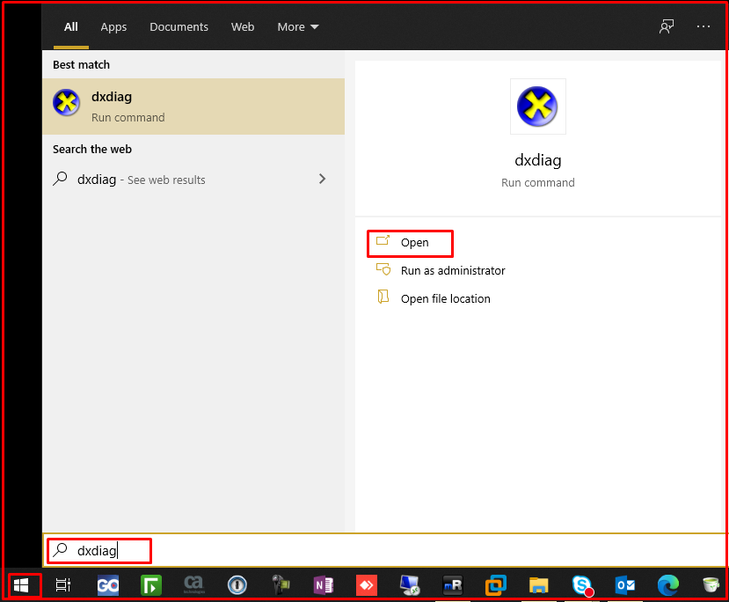
Task: Click into the dxdiag search input field
Action: pyautogui.click(x=385, y=550)
